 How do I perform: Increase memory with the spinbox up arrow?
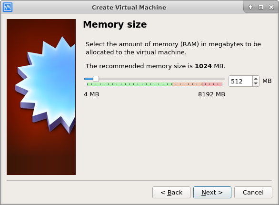[256, 79]
